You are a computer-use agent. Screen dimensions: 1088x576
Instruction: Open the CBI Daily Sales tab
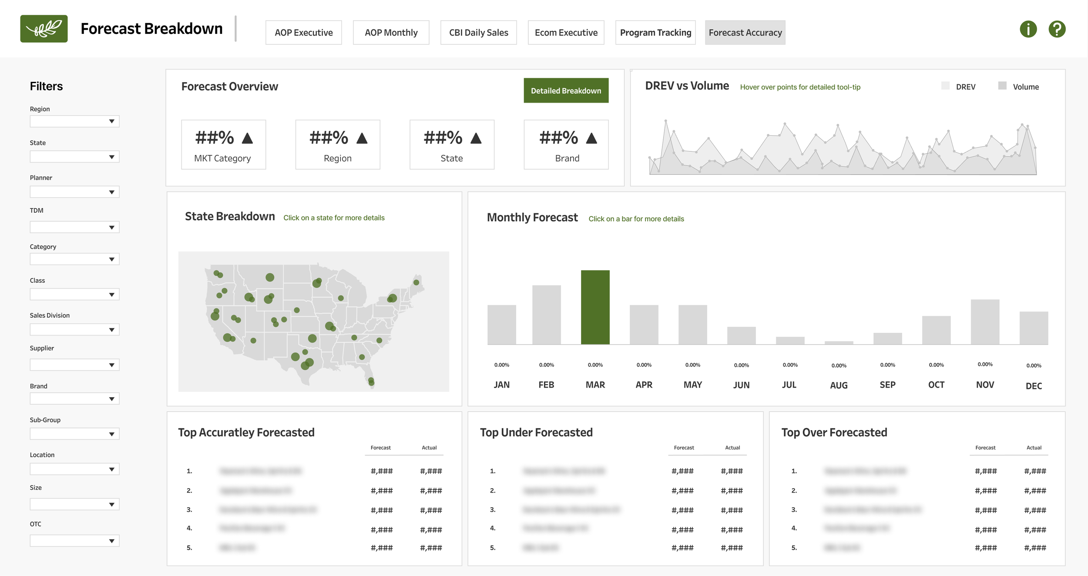tap(478, 33)
